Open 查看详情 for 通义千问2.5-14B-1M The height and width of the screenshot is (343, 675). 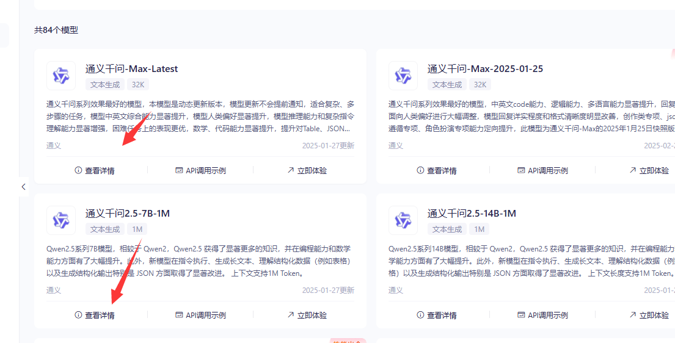pos(437,315)
